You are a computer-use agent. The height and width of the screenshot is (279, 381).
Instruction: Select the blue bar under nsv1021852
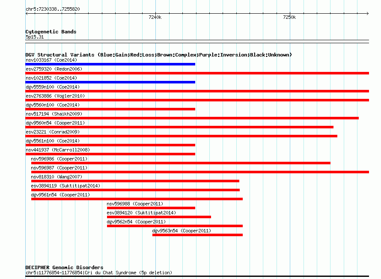[110, 82]
